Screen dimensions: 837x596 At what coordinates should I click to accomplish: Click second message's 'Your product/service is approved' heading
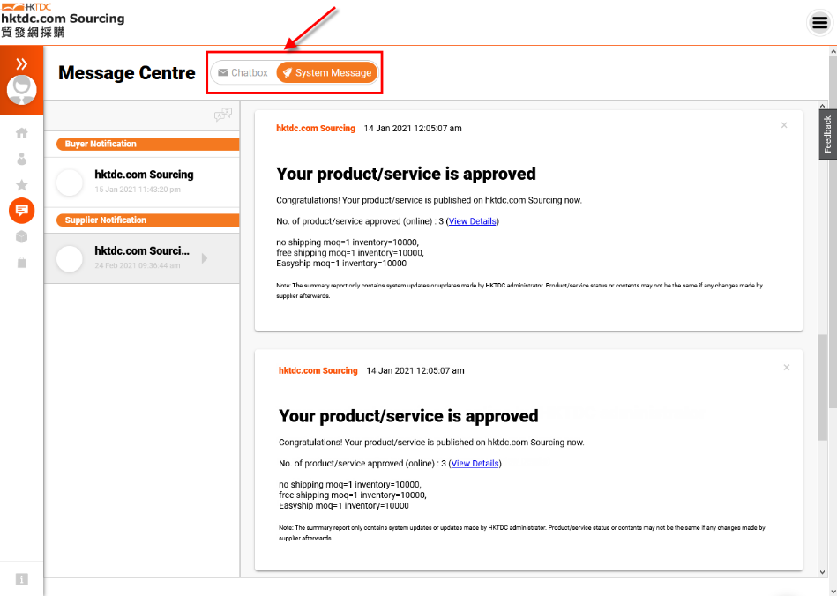click(x=408, y=416)
